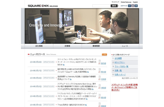The image size is (164, 107).
Task: Click the document icon above 123KB
Action: click(99, 77)
